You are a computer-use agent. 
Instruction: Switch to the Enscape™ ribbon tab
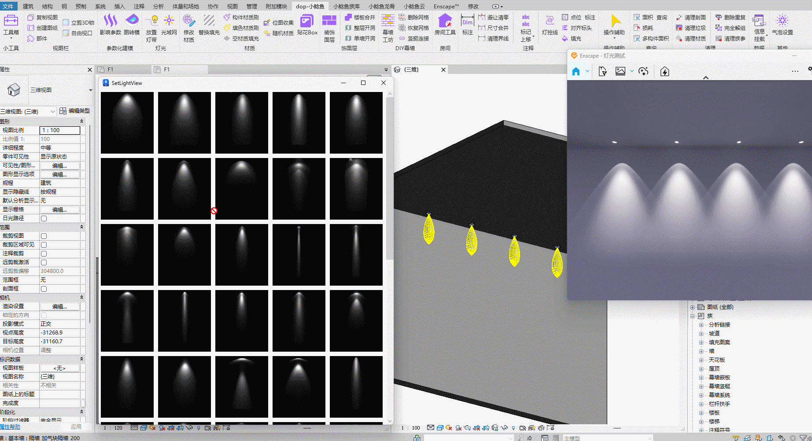point(446,6)
